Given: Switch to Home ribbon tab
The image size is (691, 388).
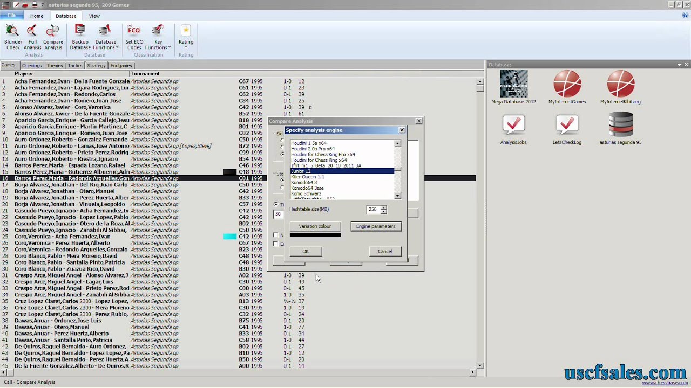Looking at the screenshot, I should click(x=37, y=16).
